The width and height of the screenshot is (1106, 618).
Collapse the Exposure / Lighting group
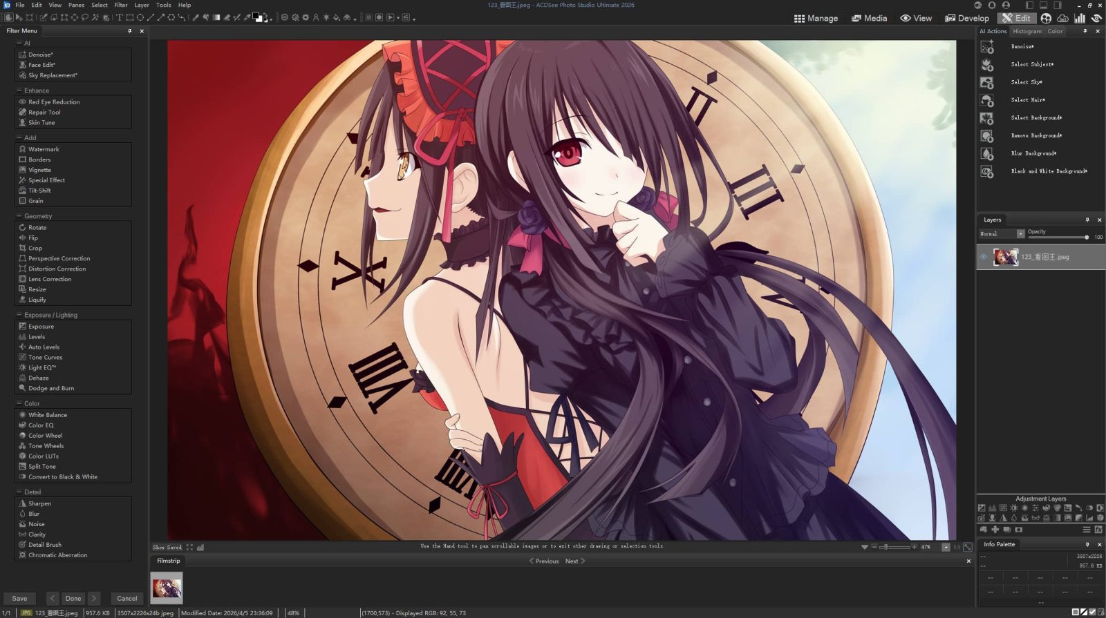tap(19, 315)
